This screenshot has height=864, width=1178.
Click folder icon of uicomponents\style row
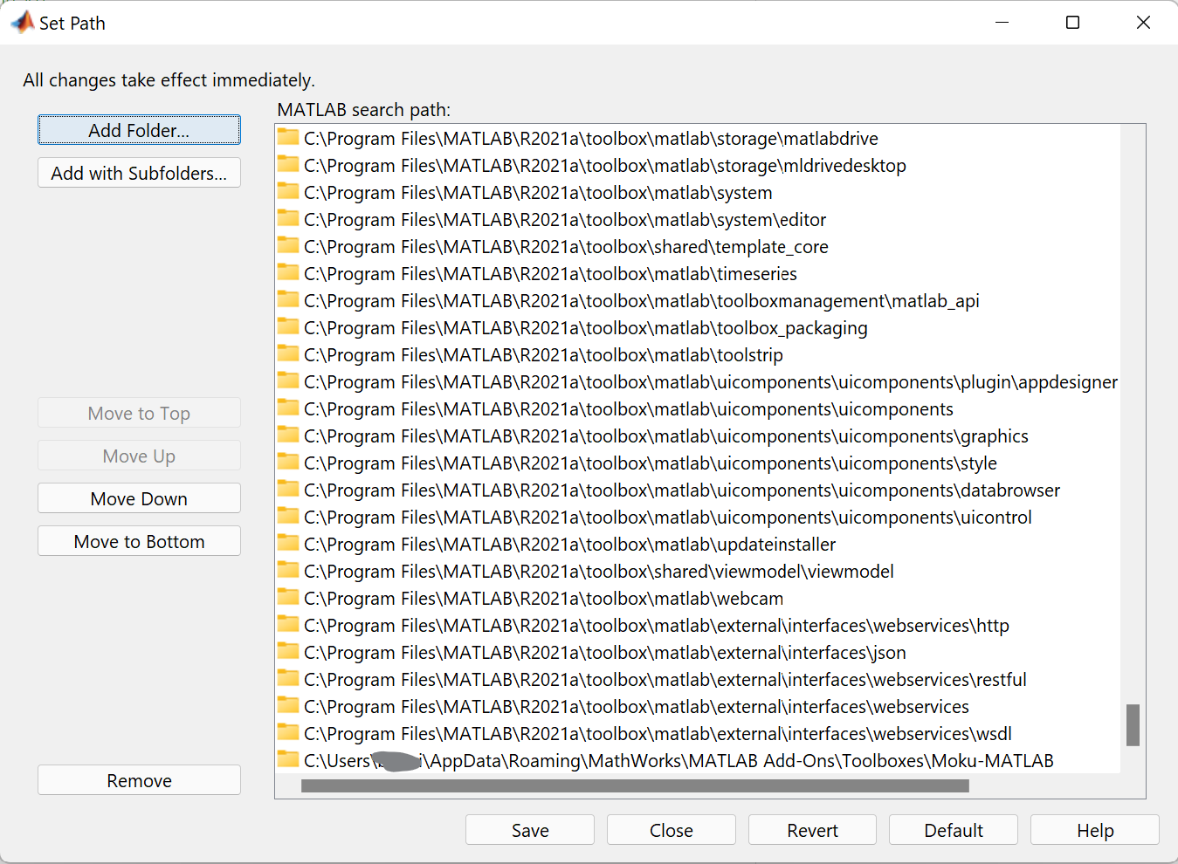tap(288, 462)
